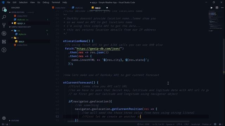Click line number 52 in the gutter

pos(57,117)
